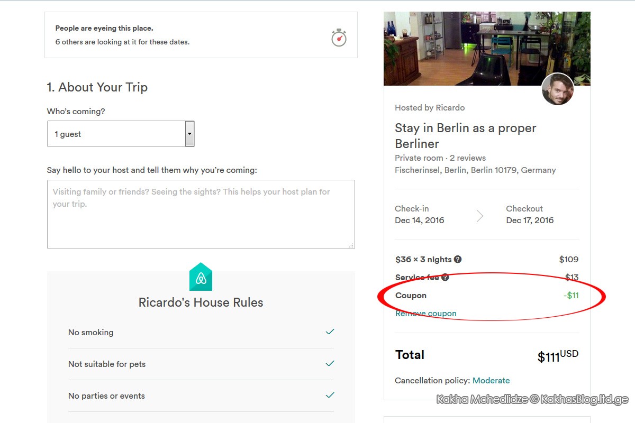Image resolution: width=635 pixels, height=423 pixels.
Task: Click the Ricardo's House Rules heading
Action: tap(201, 302)
